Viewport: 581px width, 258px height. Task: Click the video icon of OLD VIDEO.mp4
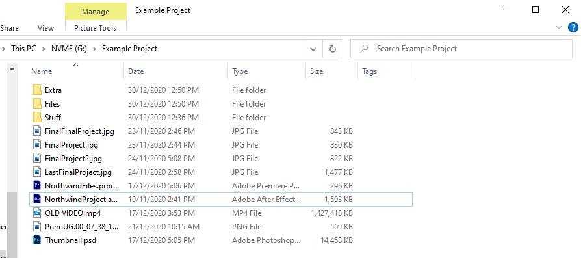[36, 213]
